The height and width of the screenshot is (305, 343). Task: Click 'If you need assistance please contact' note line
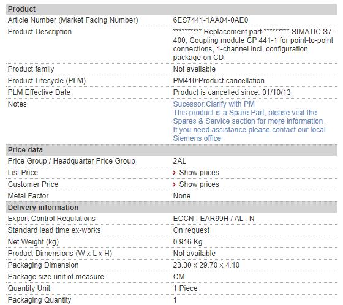point(249,129)
